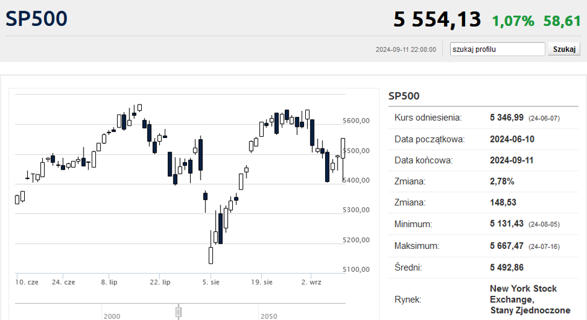Click the 'szukaj profilu' search input field

(497, 50)
